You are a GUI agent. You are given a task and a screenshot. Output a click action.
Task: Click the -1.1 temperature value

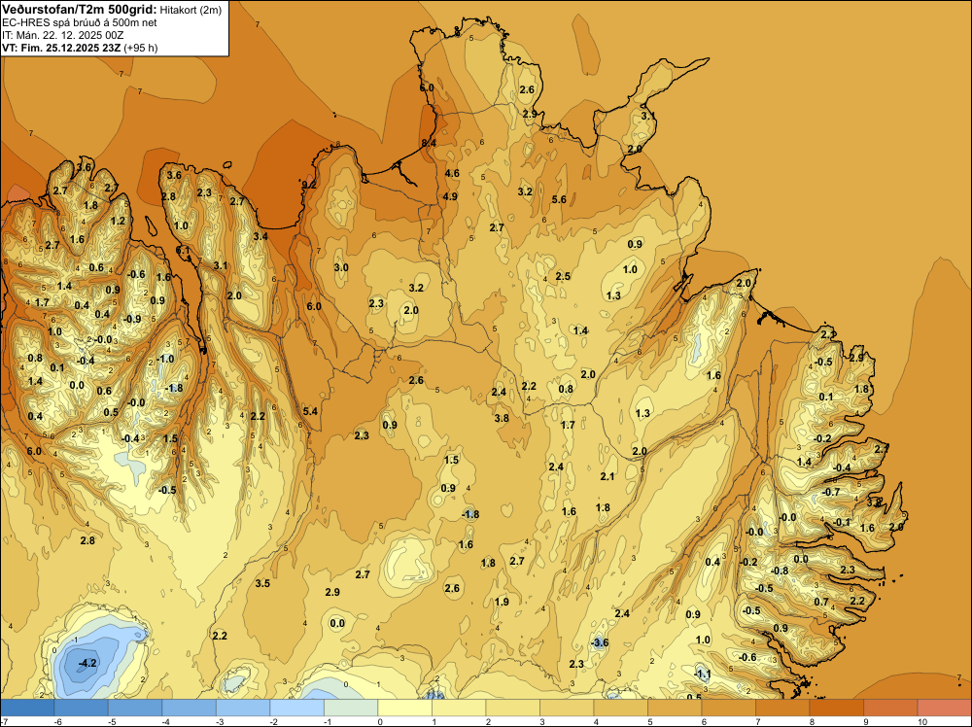tap(703, 675)
